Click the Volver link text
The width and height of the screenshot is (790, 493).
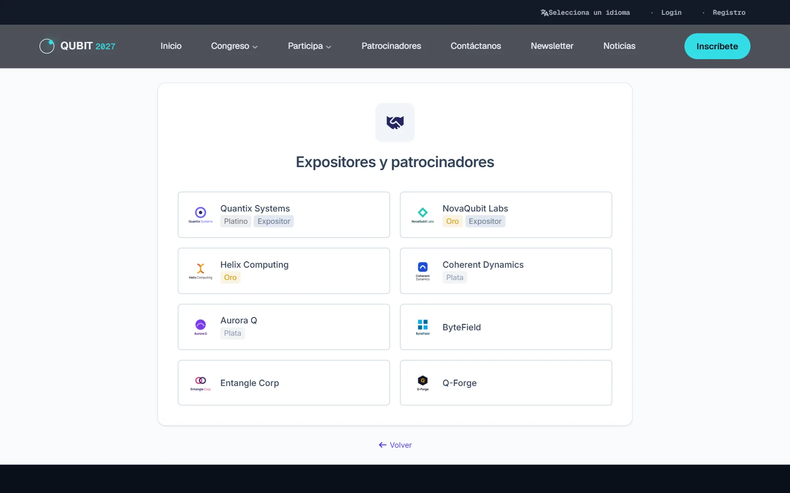point(400,445)
